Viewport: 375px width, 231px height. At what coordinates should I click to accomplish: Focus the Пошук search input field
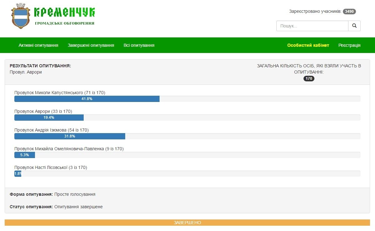coord(312,26)
